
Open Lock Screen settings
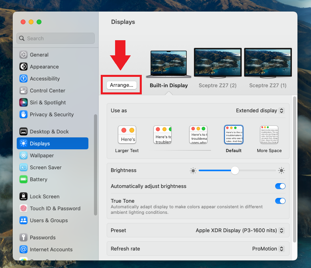(44, 197)
